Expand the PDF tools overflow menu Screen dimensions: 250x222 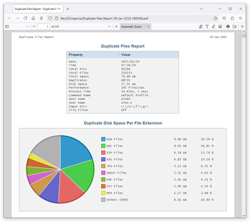click(x=242, y=27)
